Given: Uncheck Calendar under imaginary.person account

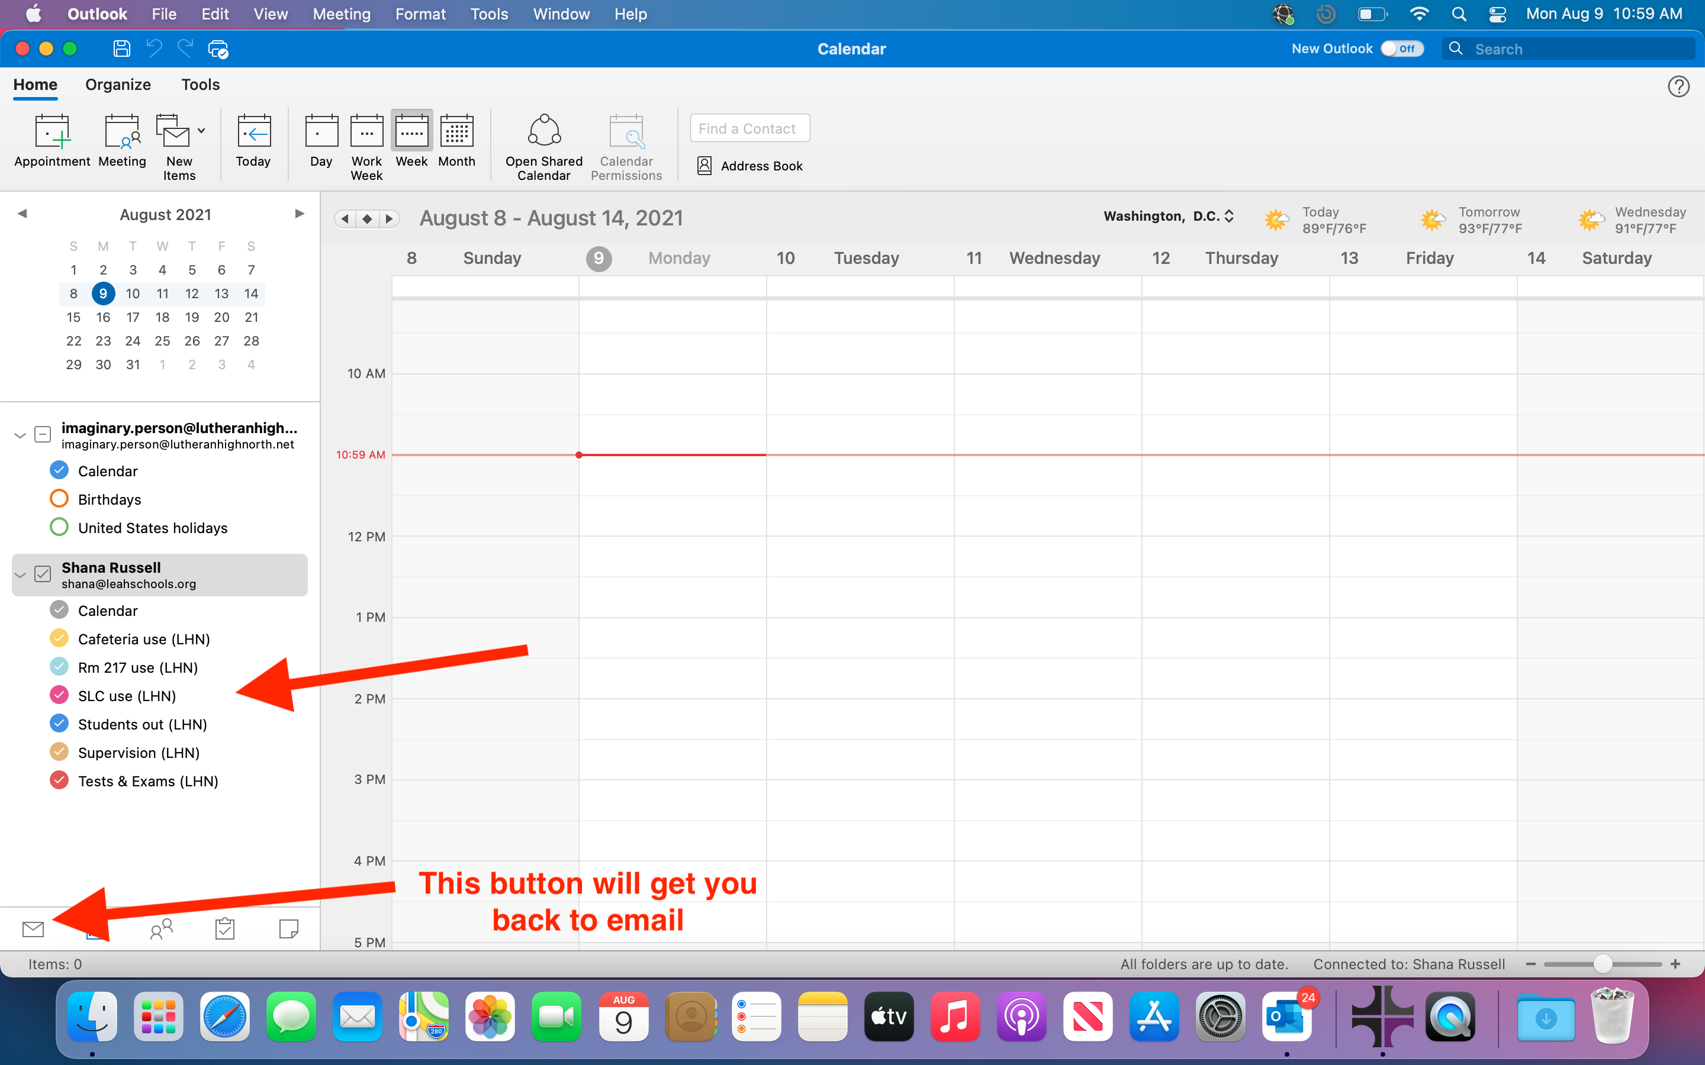Looking at the screenshot, I should click(x=59, y=470).
